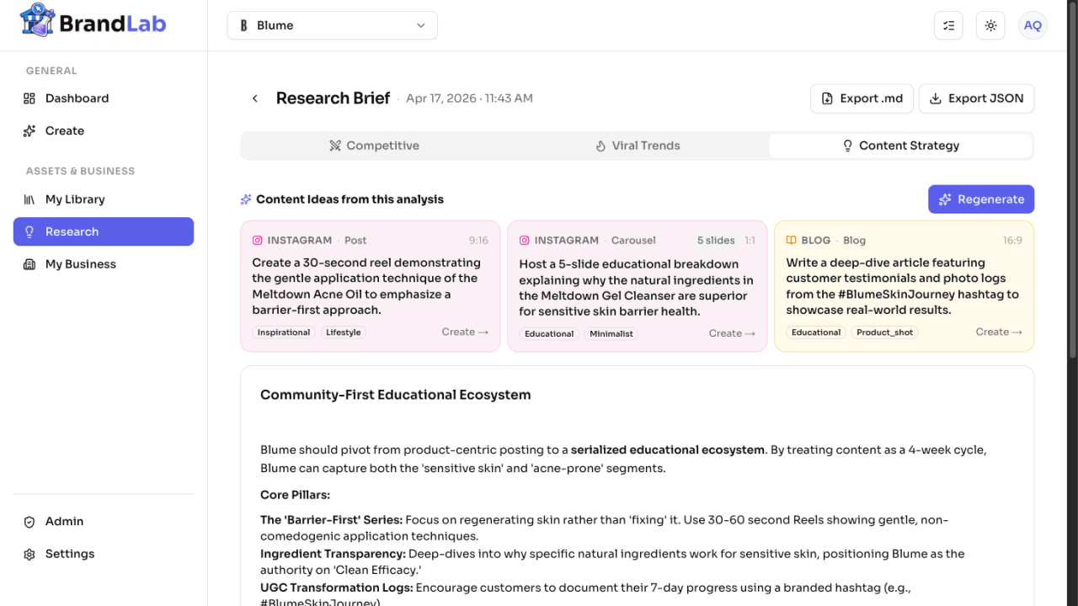1078x606 pixels.
Task: Click the Export .md button
Action: tap(862, 98)
